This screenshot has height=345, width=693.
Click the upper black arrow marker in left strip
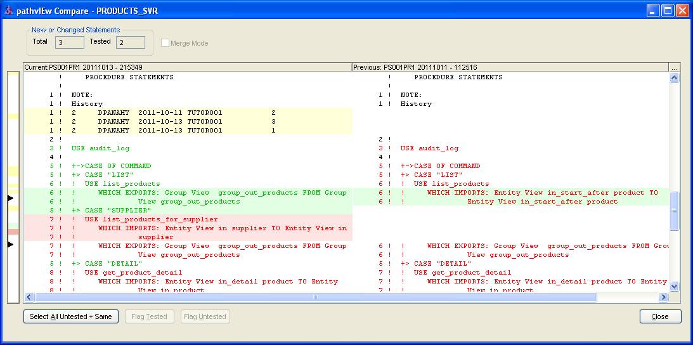(10, 199)
